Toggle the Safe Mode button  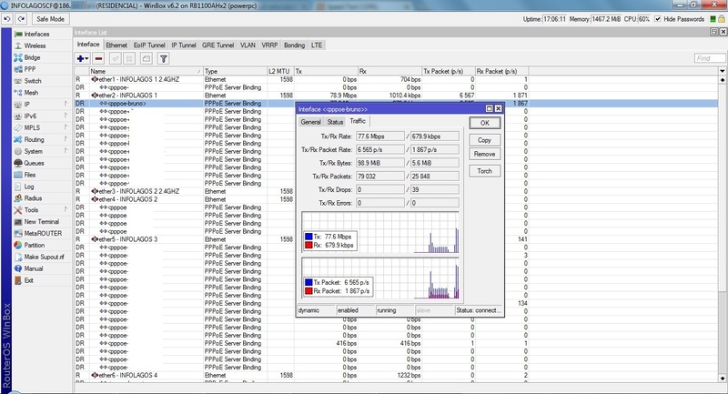point(49,18)
